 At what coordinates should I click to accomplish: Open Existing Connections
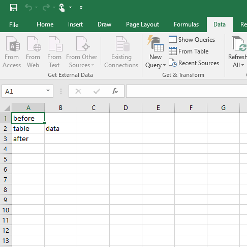[x=121, y=52]
